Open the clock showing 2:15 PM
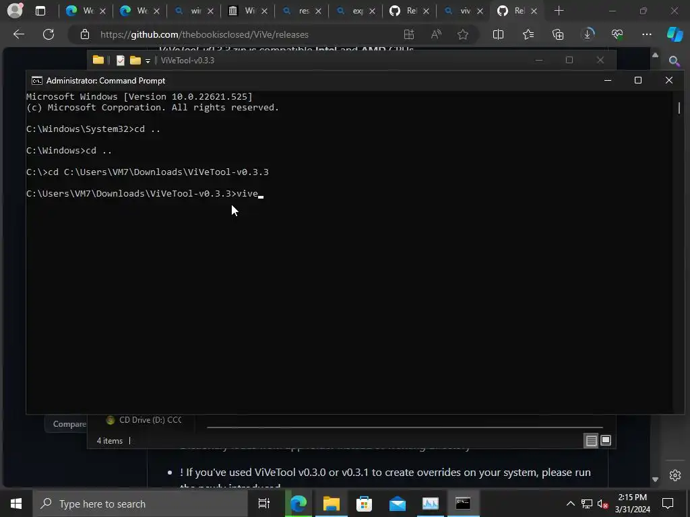Viewport: 690px width, 517px height. point(632,504)
